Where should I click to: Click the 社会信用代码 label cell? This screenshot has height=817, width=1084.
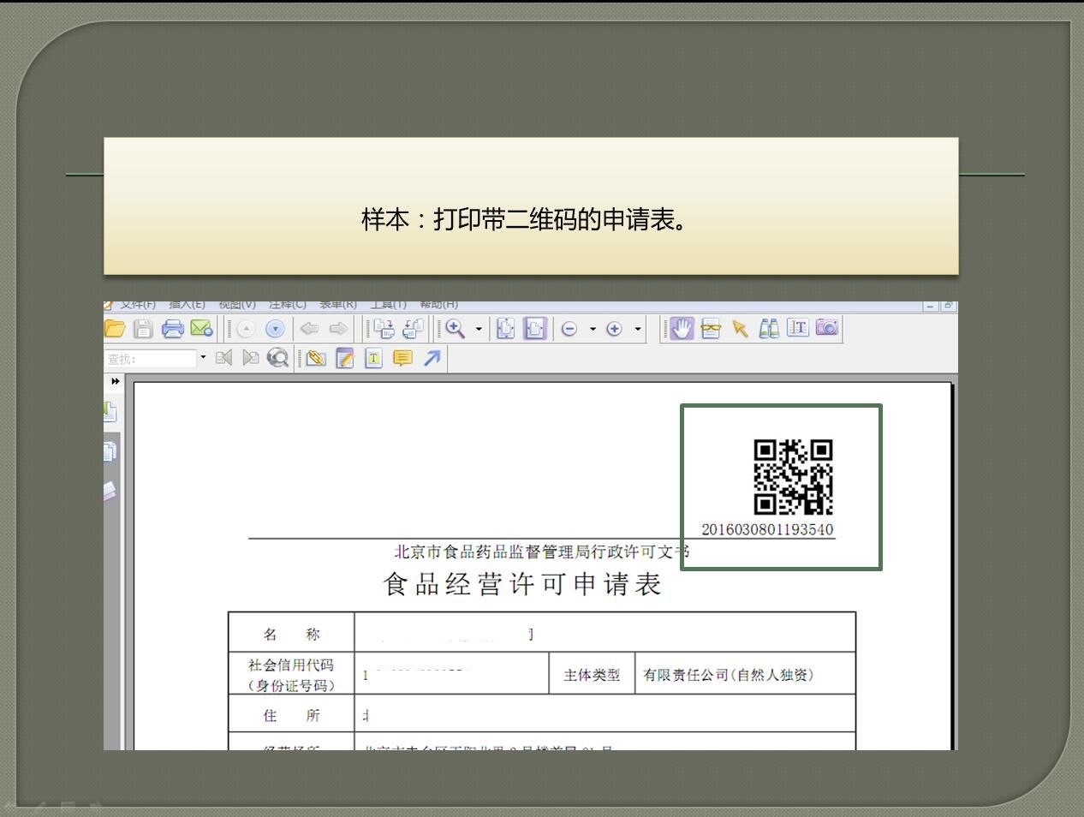point(291,675)
